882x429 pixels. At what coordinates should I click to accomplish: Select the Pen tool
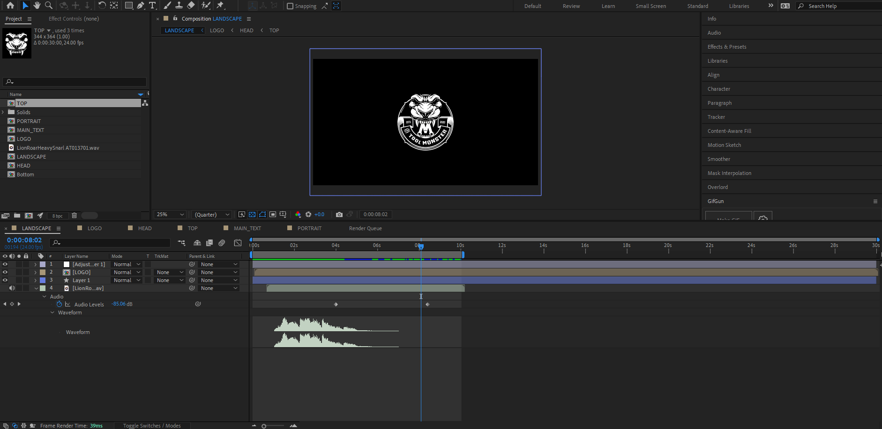141,6
